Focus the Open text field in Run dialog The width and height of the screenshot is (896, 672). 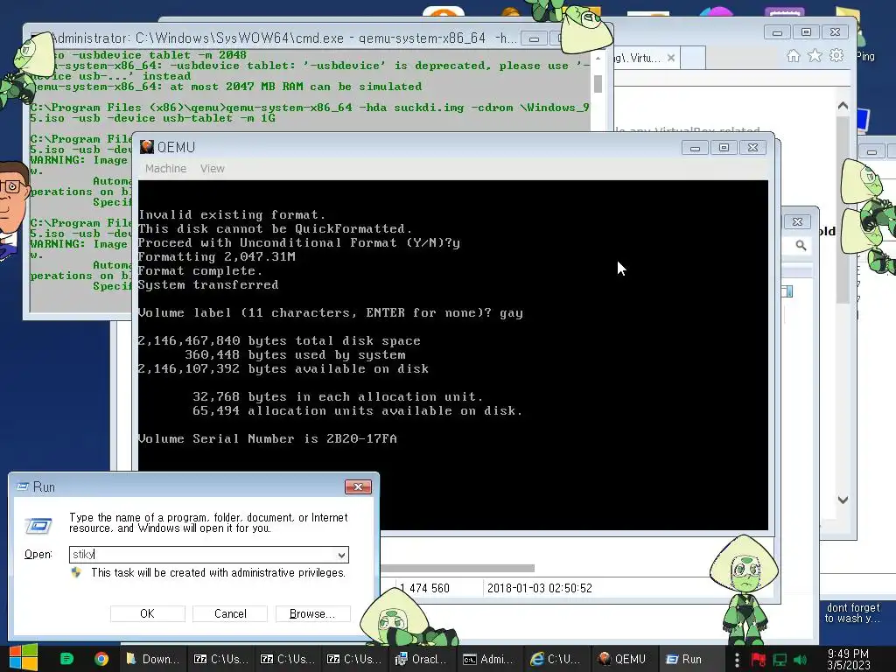[x=202, y=554]
